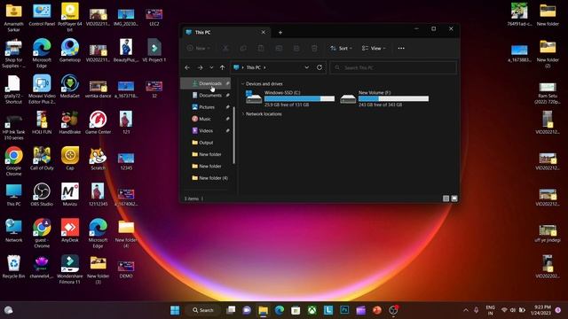
Task: Click the navigation pane scrollbar
Action: pos(234,136)
